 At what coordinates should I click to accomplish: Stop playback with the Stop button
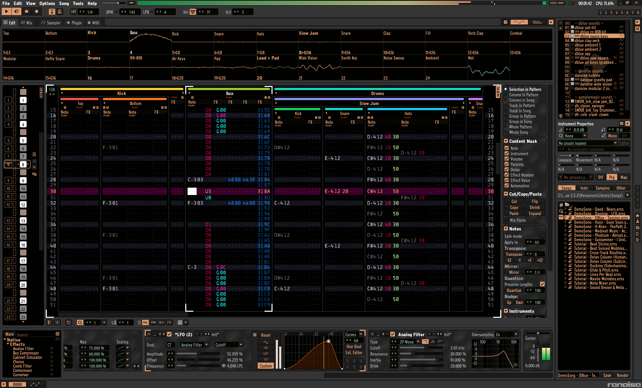click(26, 12)
